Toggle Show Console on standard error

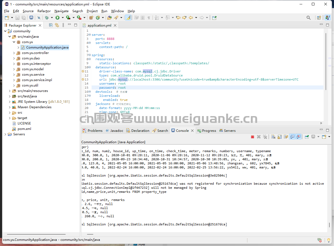point(298,137)
